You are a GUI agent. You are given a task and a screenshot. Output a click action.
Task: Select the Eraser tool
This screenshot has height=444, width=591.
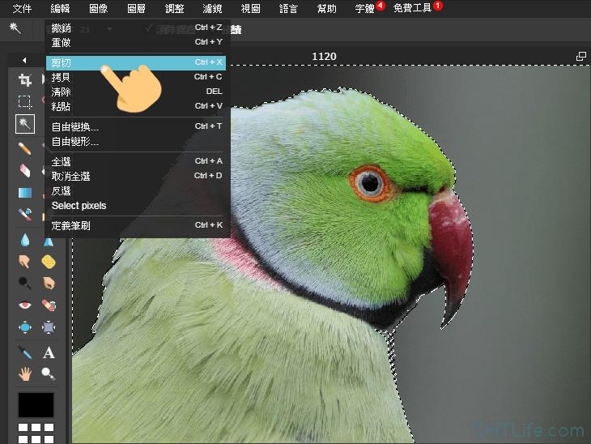click(25, 170)
